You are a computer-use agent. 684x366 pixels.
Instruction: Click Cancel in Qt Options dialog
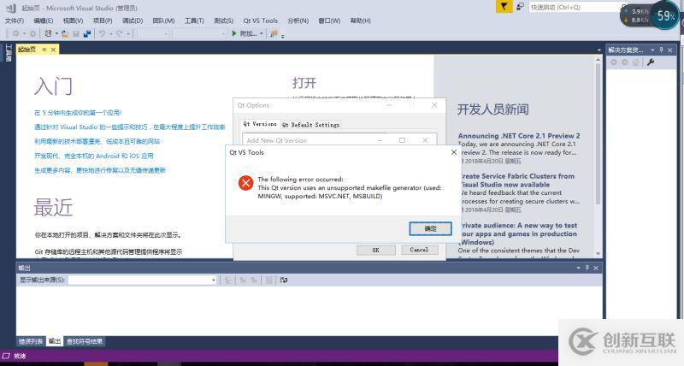pos(419,250)
